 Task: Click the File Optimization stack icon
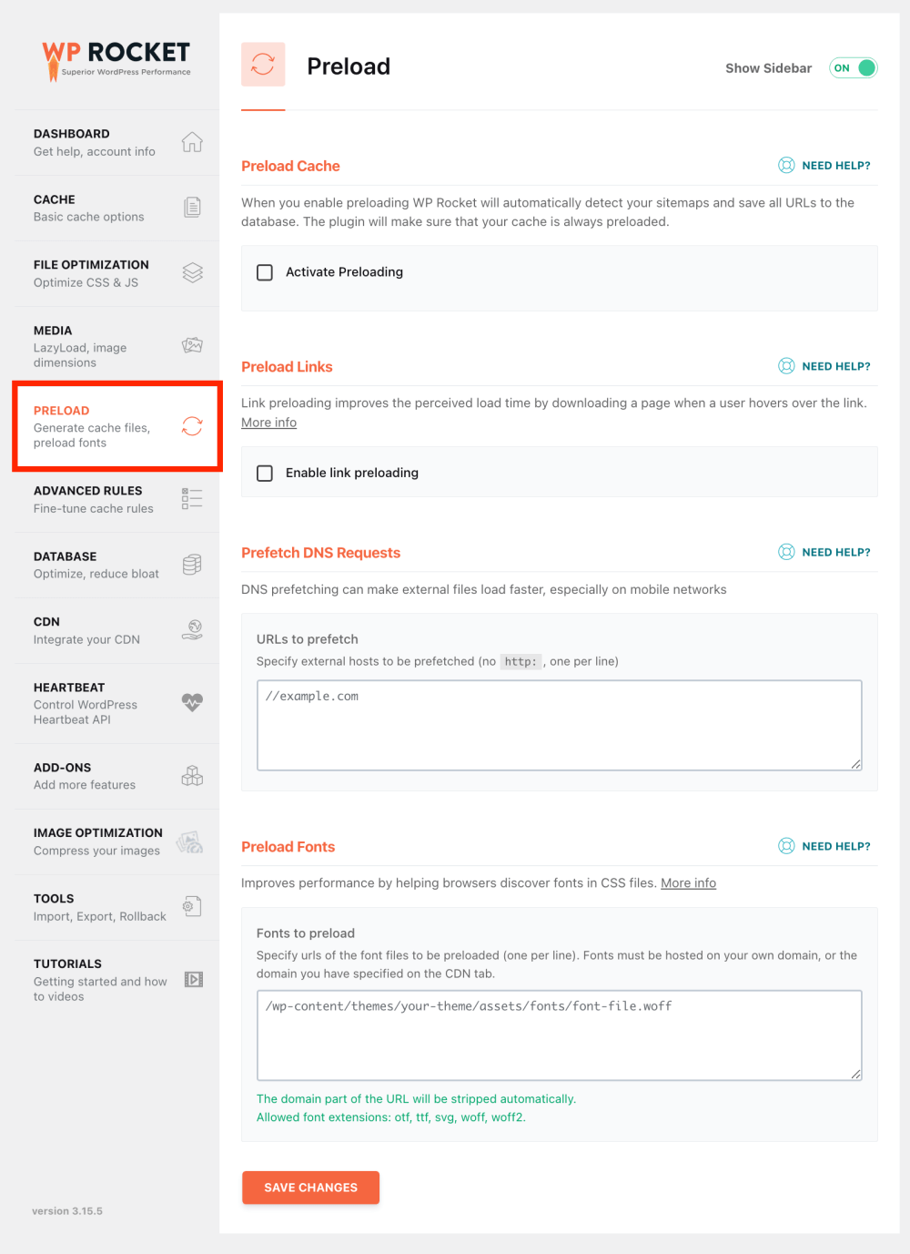pos(192,272)
